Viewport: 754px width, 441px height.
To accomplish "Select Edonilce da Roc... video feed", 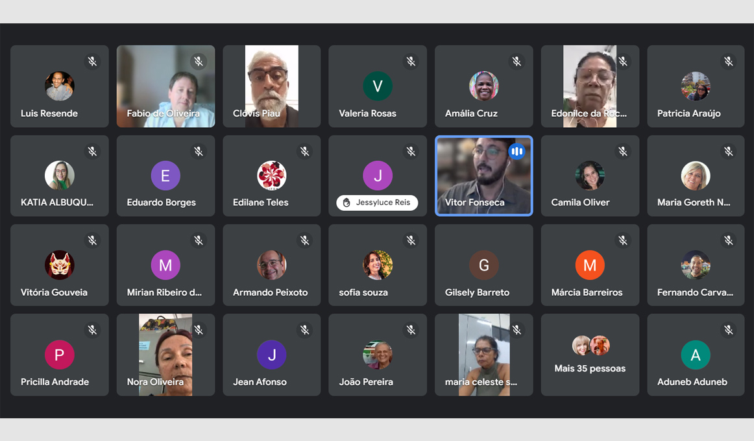I will (590, 86).
